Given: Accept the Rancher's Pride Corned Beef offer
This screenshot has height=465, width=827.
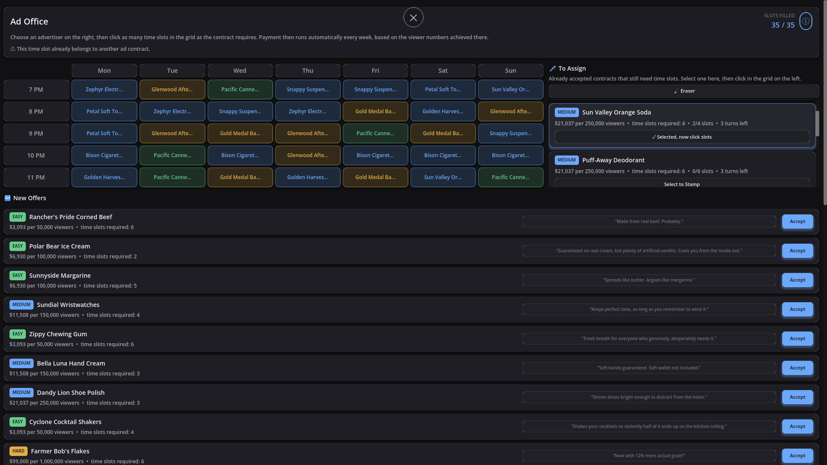Looking at the screenshot, I should click(x=797, y=221).
